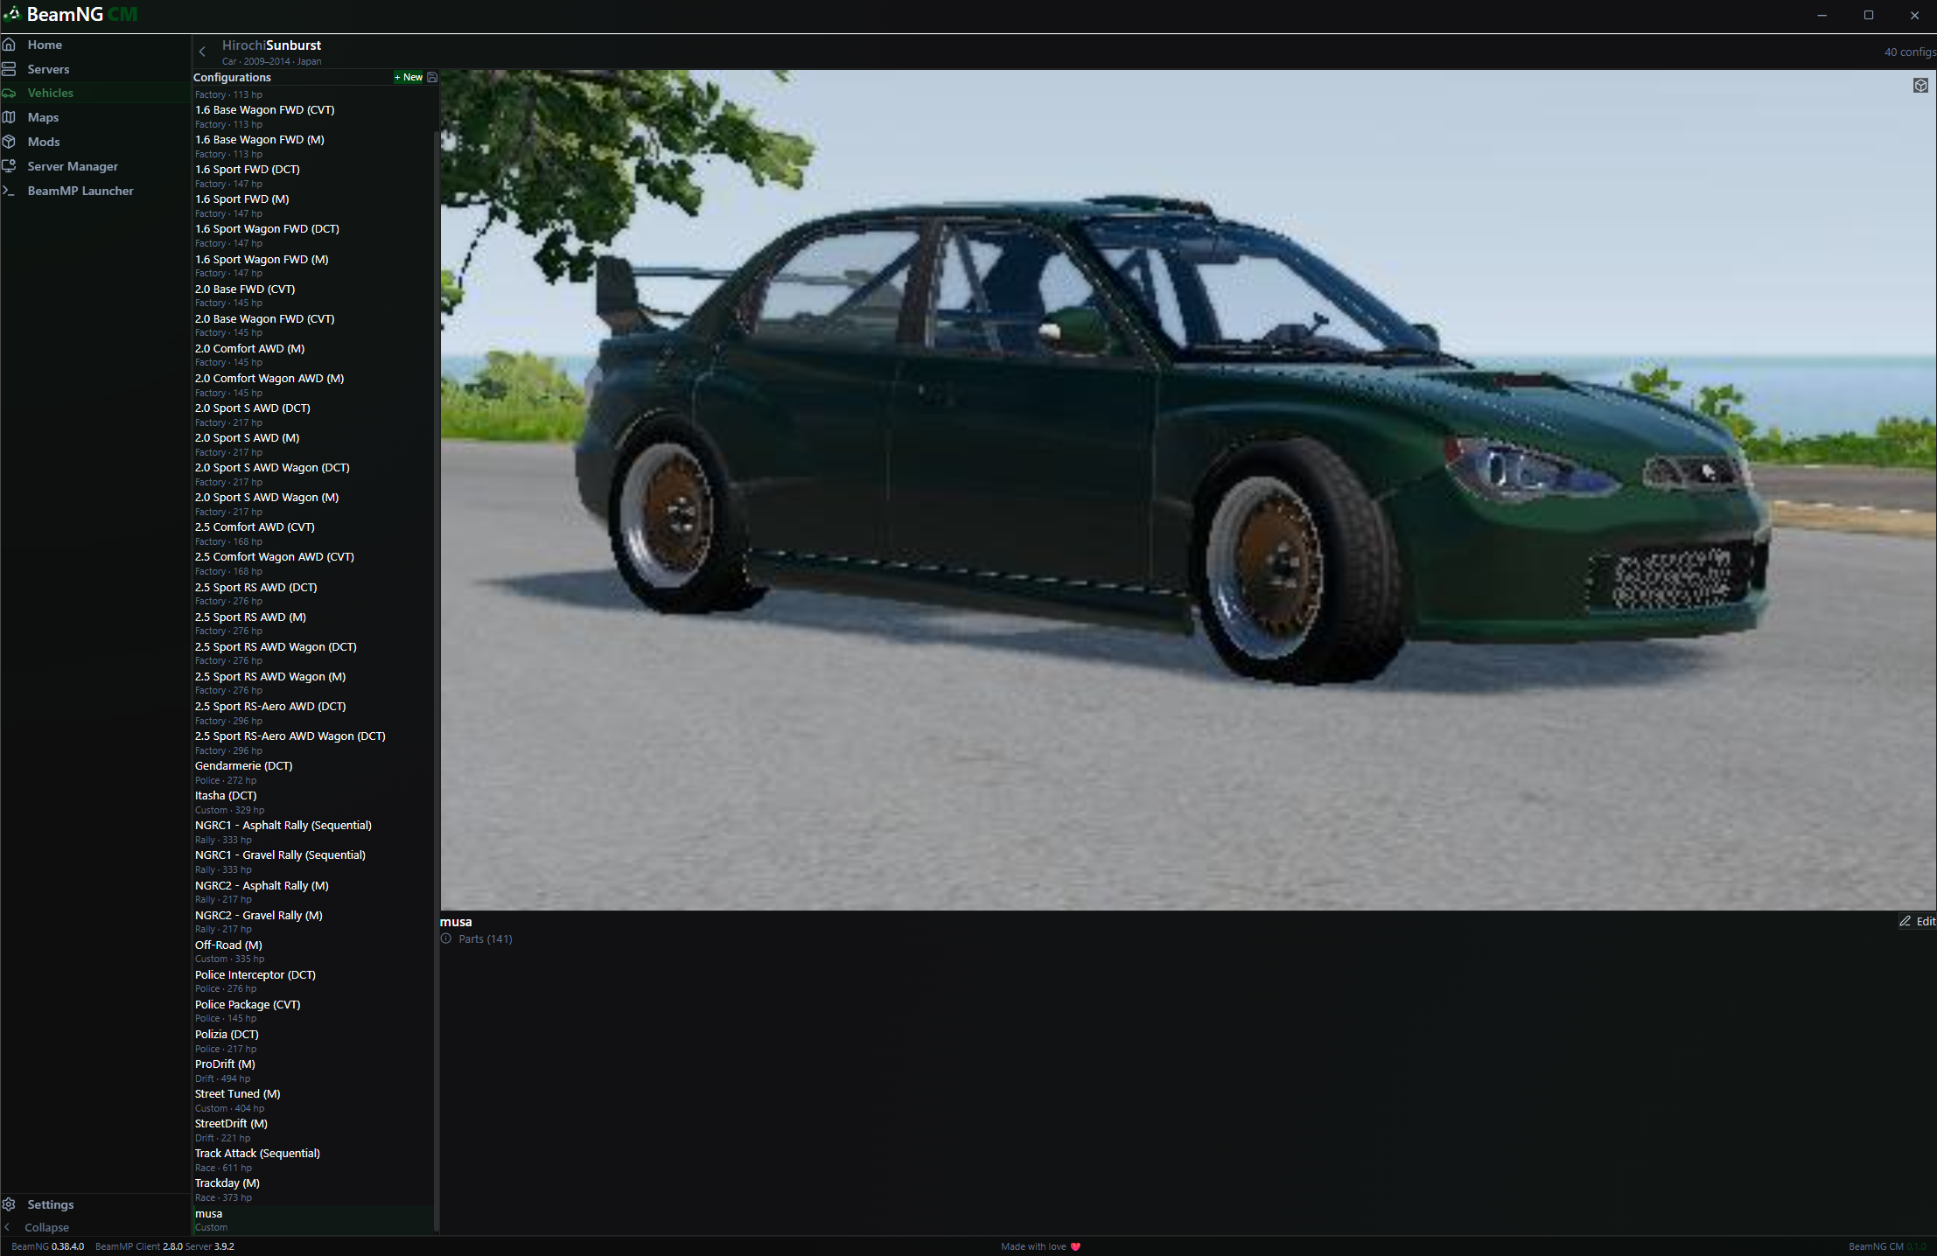
Task: Expand the Parts (141) section
Action: [x=485, y=939]
